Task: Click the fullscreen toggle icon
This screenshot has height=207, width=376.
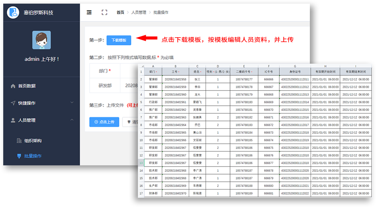Action: [x=104, y=12]
